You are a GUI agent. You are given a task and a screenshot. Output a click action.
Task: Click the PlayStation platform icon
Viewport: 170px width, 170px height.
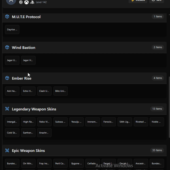pyautogui.click(x=32, y=2)
